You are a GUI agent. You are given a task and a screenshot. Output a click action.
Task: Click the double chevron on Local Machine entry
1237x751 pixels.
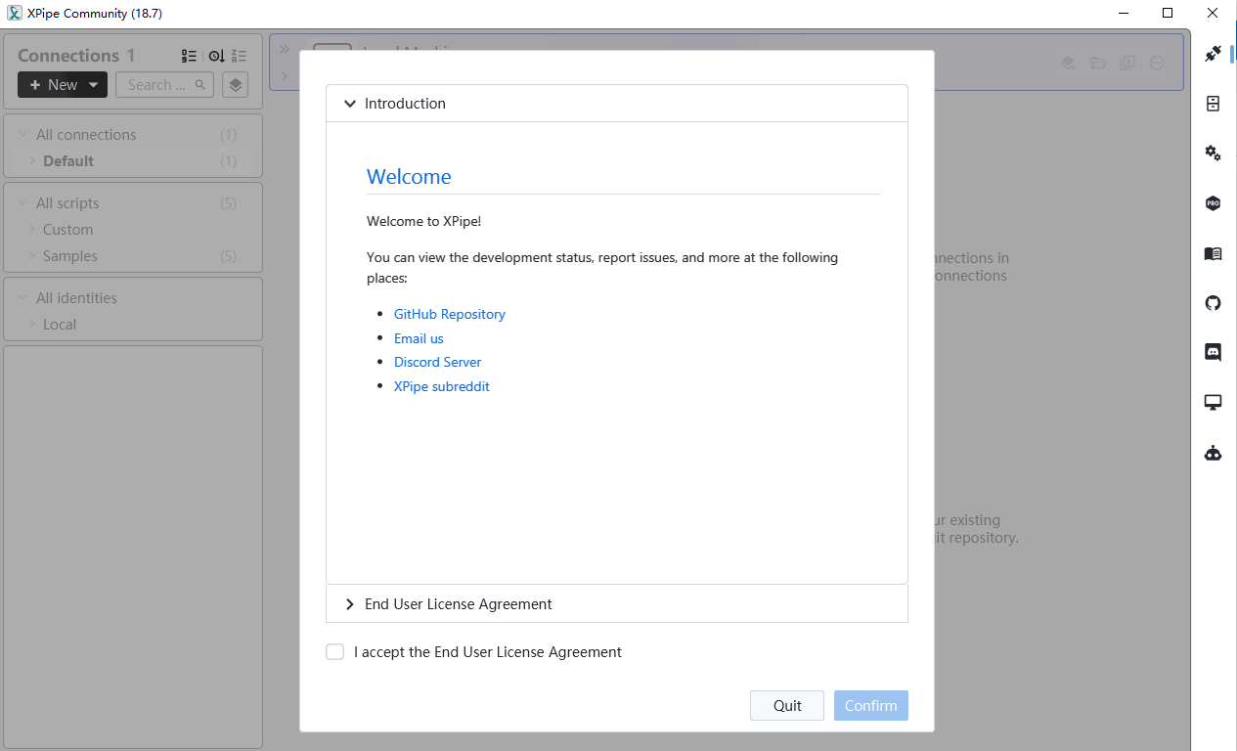pos(285,48)
